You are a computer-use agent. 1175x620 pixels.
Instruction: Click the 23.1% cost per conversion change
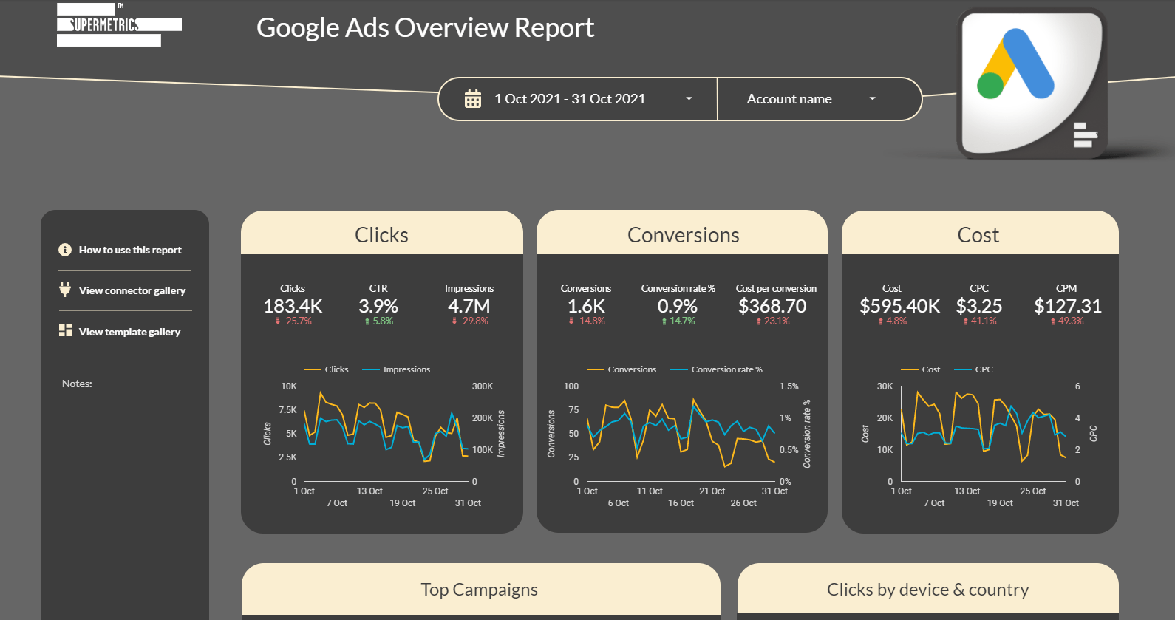(x=773, y=321)
